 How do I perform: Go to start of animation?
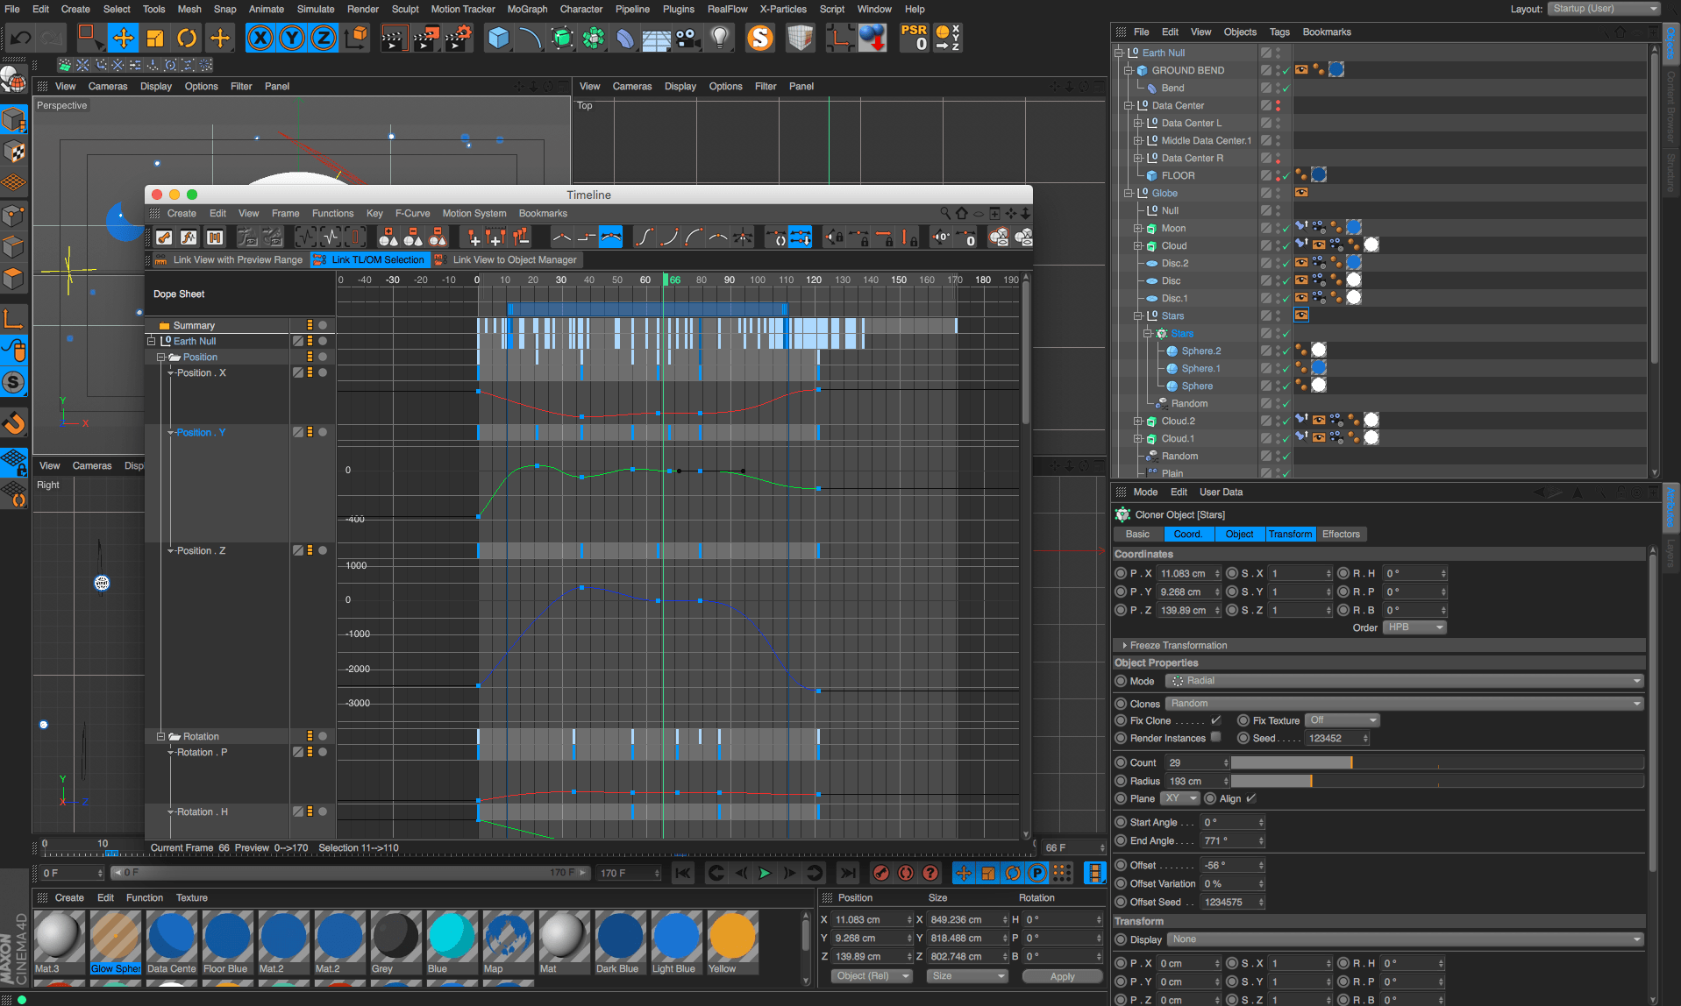pyautogui.click(x=683, y=873)
